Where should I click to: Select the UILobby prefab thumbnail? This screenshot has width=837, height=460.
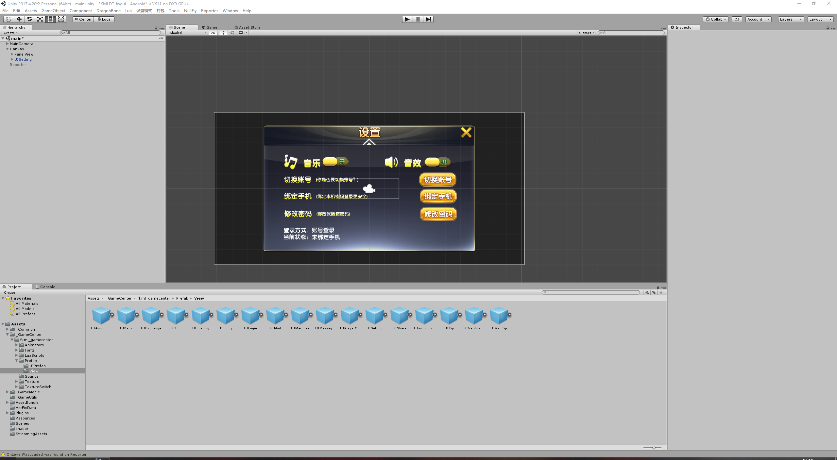pos(225,316)
